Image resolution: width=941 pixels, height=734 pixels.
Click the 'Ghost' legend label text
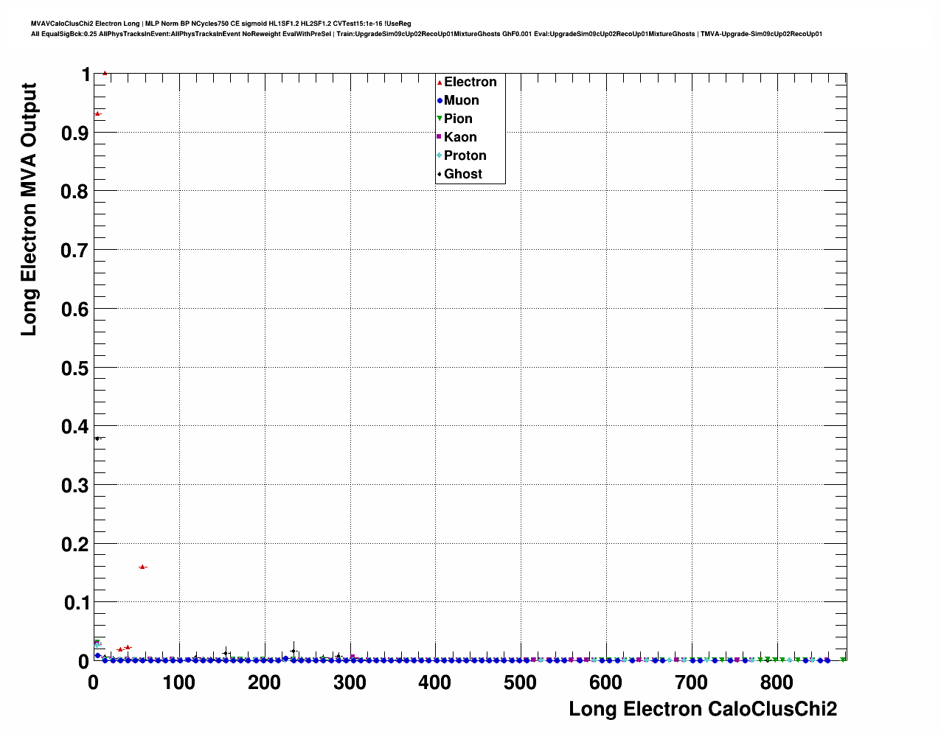click(x=462, y=174)
